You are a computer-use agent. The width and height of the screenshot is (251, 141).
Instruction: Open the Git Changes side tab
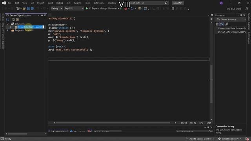249,38
